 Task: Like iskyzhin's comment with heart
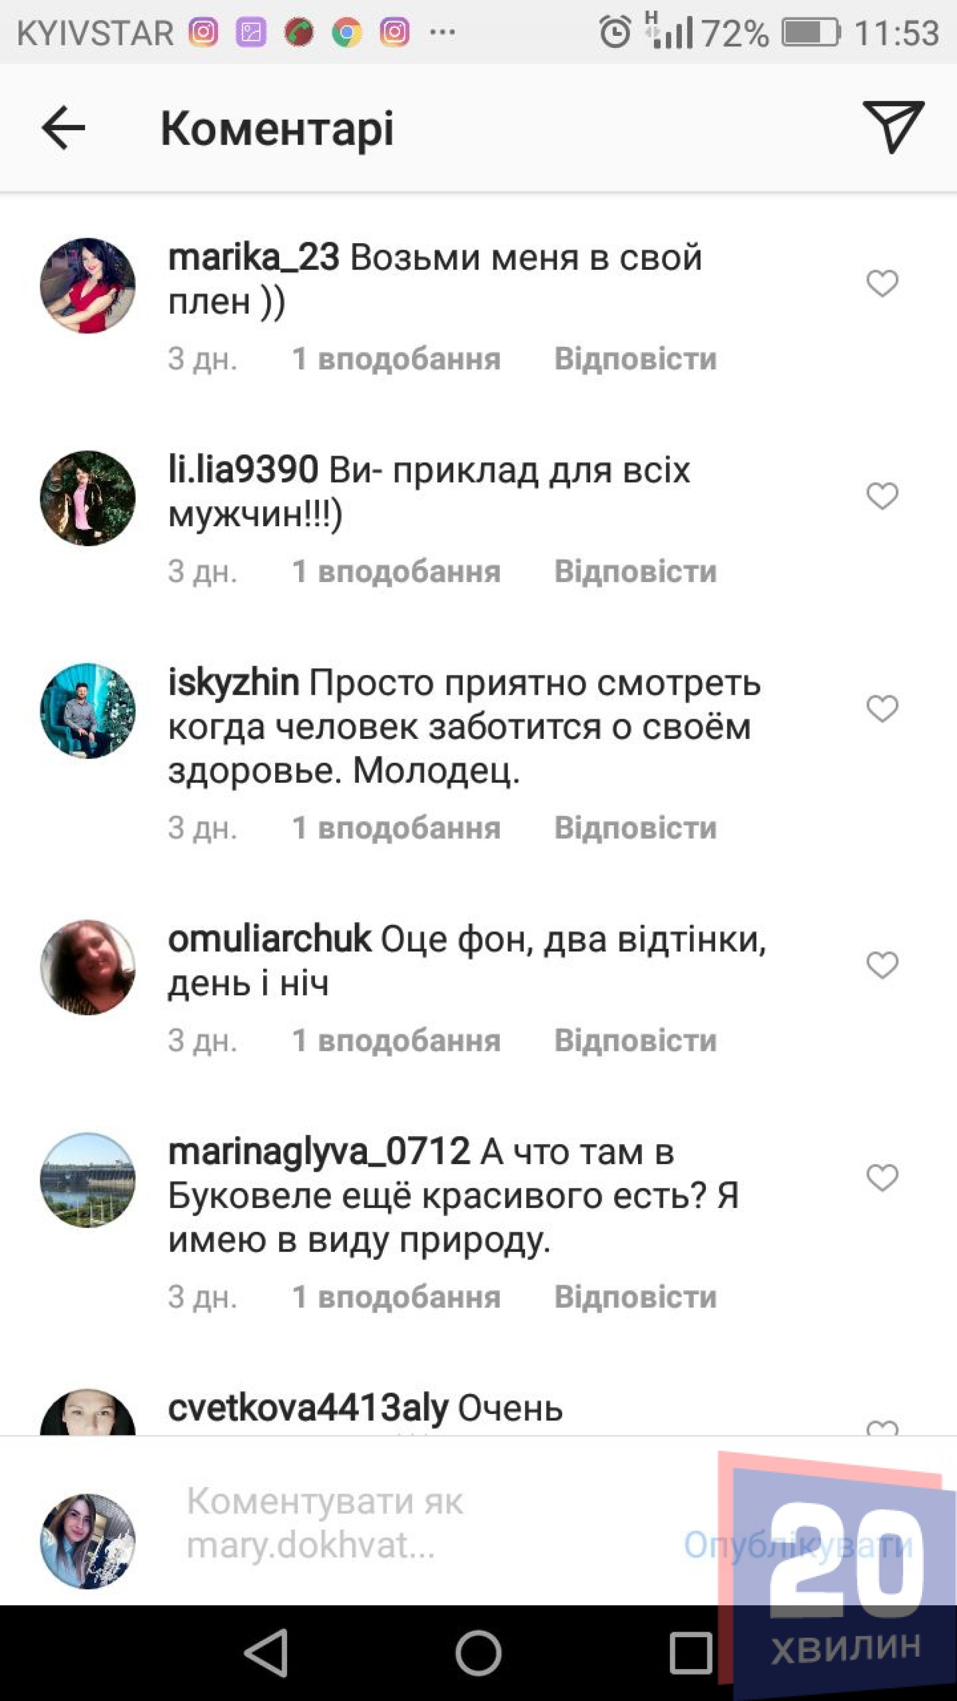point(882,709)
